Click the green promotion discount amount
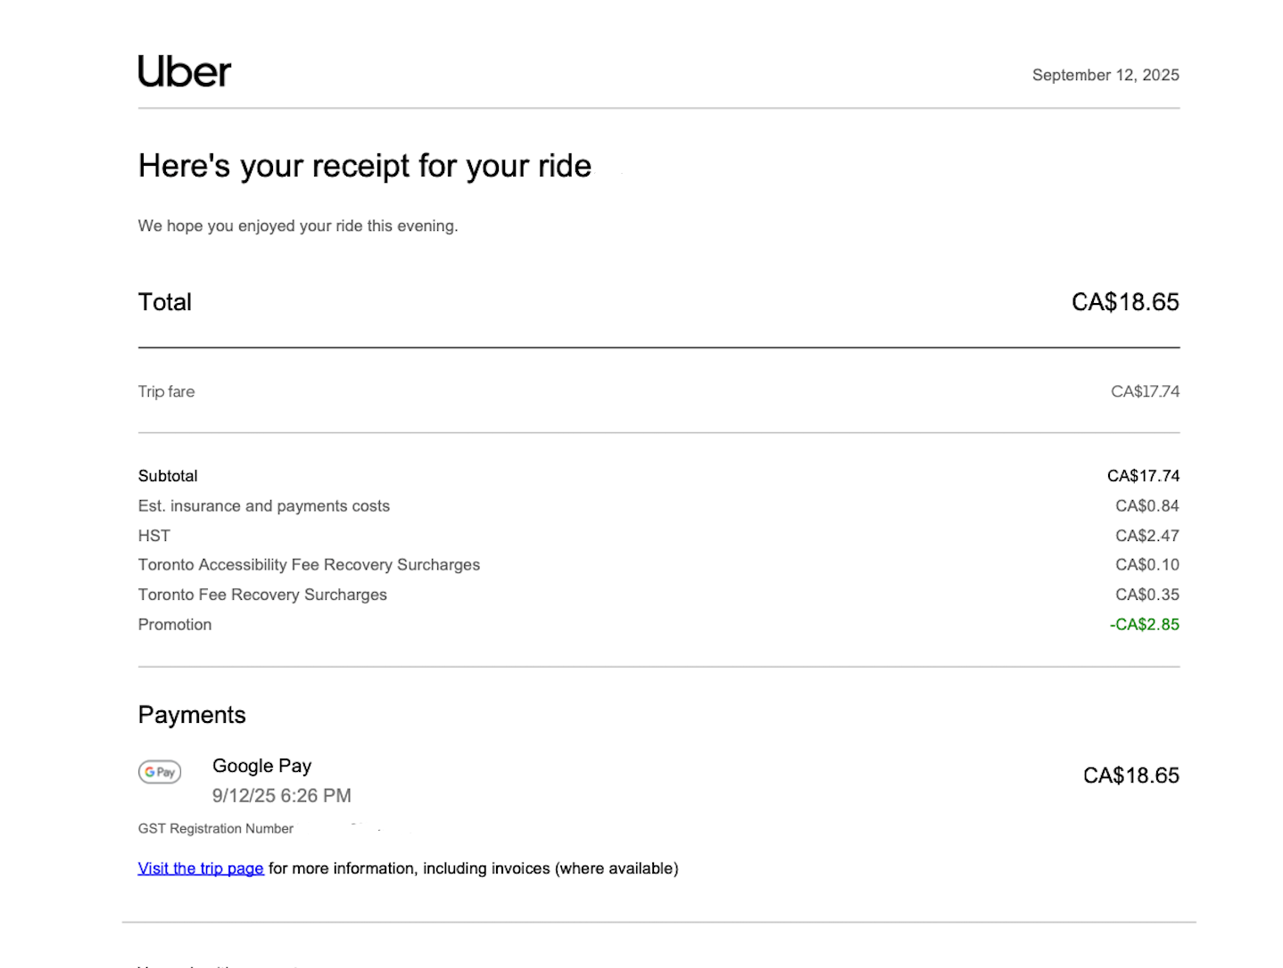 [1144, 624]
